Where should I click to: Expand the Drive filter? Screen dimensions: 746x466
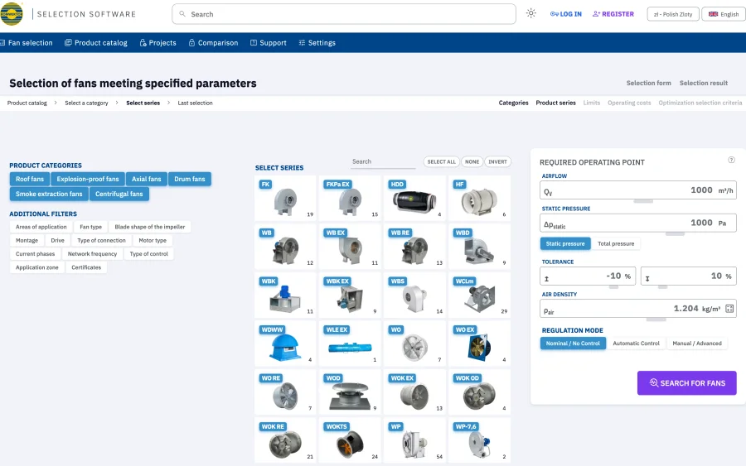[x=57, y=240]
